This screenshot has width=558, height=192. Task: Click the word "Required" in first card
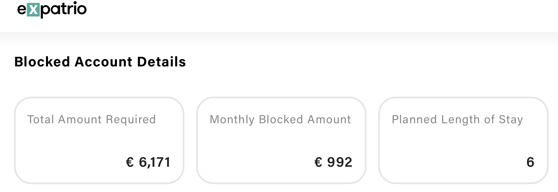[x=131, y=119]
